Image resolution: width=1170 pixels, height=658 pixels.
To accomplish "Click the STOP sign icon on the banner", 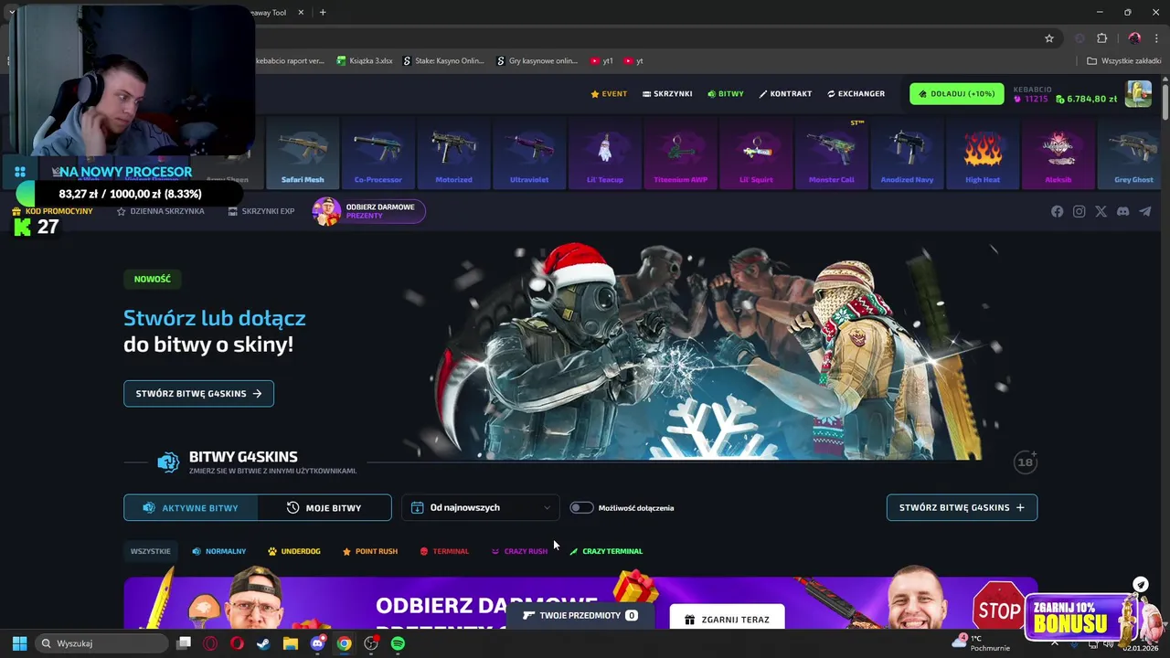I will tap(998, 607).
